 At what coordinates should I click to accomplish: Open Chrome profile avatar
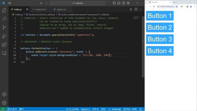191,6
